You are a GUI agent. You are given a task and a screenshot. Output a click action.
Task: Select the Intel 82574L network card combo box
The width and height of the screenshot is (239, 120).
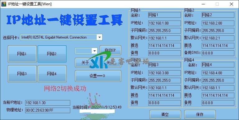[61, 37]
